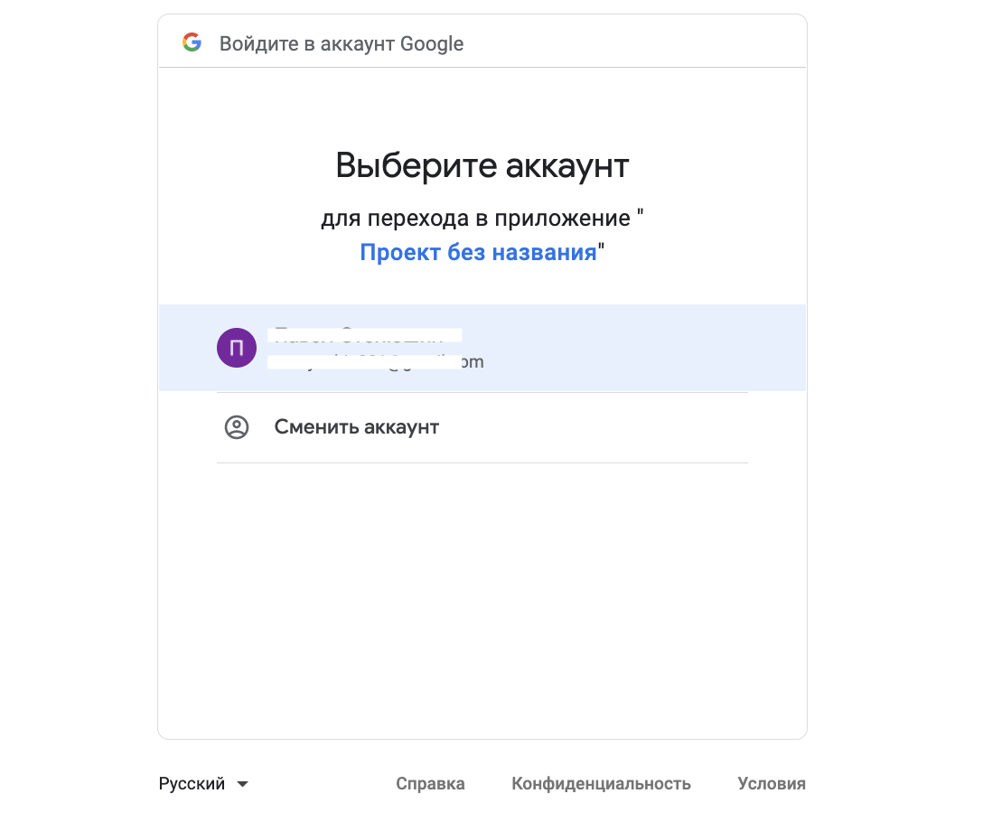Open the Проект без названия link
983x831 pixels.
[x=478, y=252]
